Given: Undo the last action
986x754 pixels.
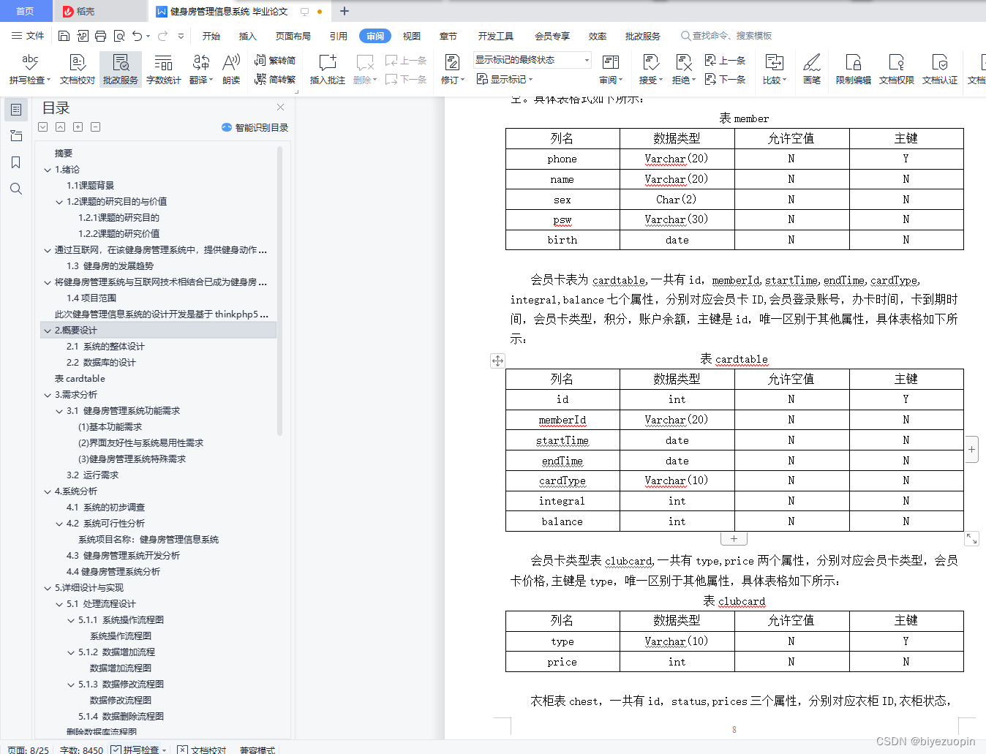Looking at the screenshot, I should pos(137,36).
